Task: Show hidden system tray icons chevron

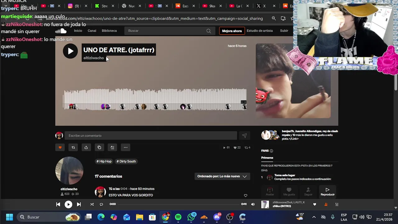Action: (x=314, y=217)
